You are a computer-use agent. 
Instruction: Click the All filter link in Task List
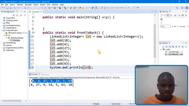point(175,26)
